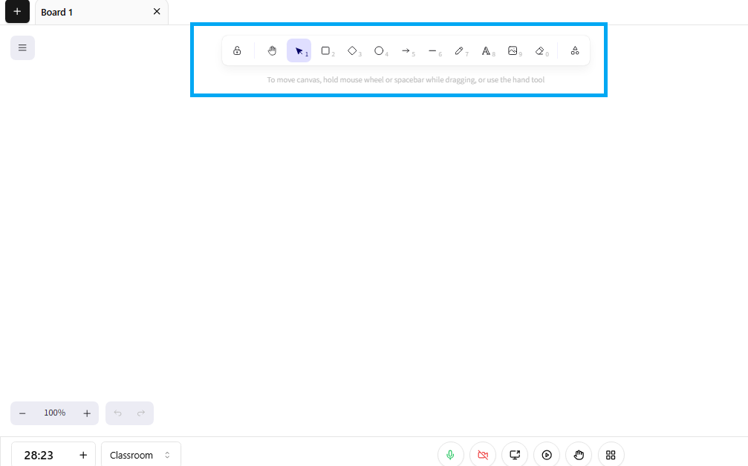Choose the Insert image tool
This screenshot has width=748, height=466.
[513, 50]
